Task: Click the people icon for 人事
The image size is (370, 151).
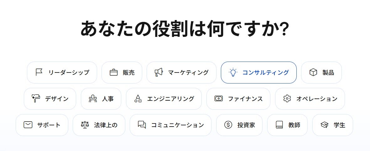Action: point(93,99)
